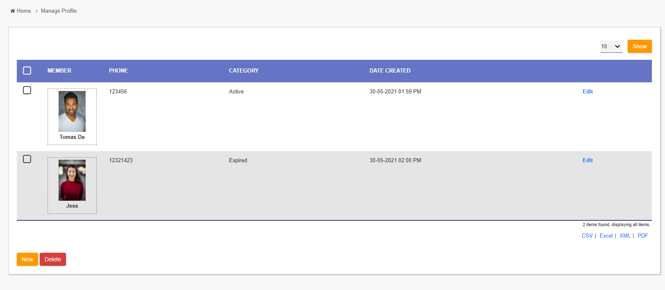Sort by the Phone column header
This screenshot has height=290, width=665.
pyautogui.click(x=118, y=70)
